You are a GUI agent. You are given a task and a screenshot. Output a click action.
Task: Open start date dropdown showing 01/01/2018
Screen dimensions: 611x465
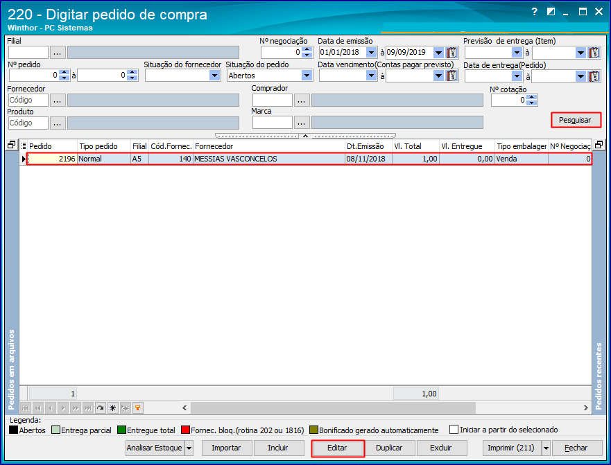pyautogui.click(x=371, y=52)
